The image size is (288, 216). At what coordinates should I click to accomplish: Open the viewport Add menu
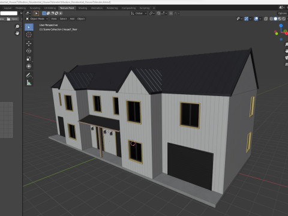[x=72, y=19]
